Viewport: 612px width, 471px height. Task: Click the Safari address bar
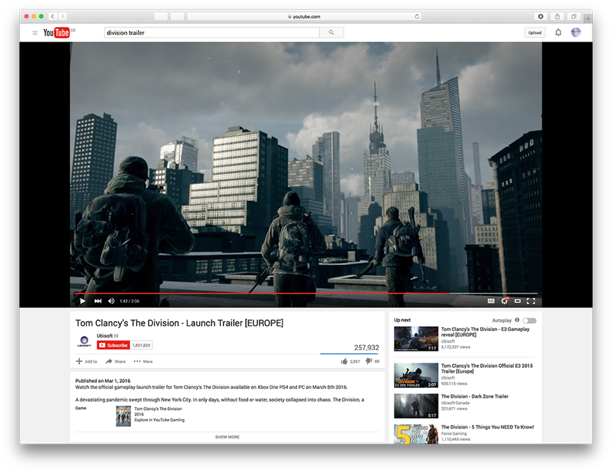pos(304,16)
